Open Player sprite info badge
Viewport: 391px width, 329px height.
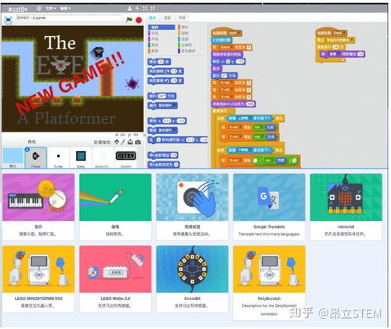click(x=27, y=150)
